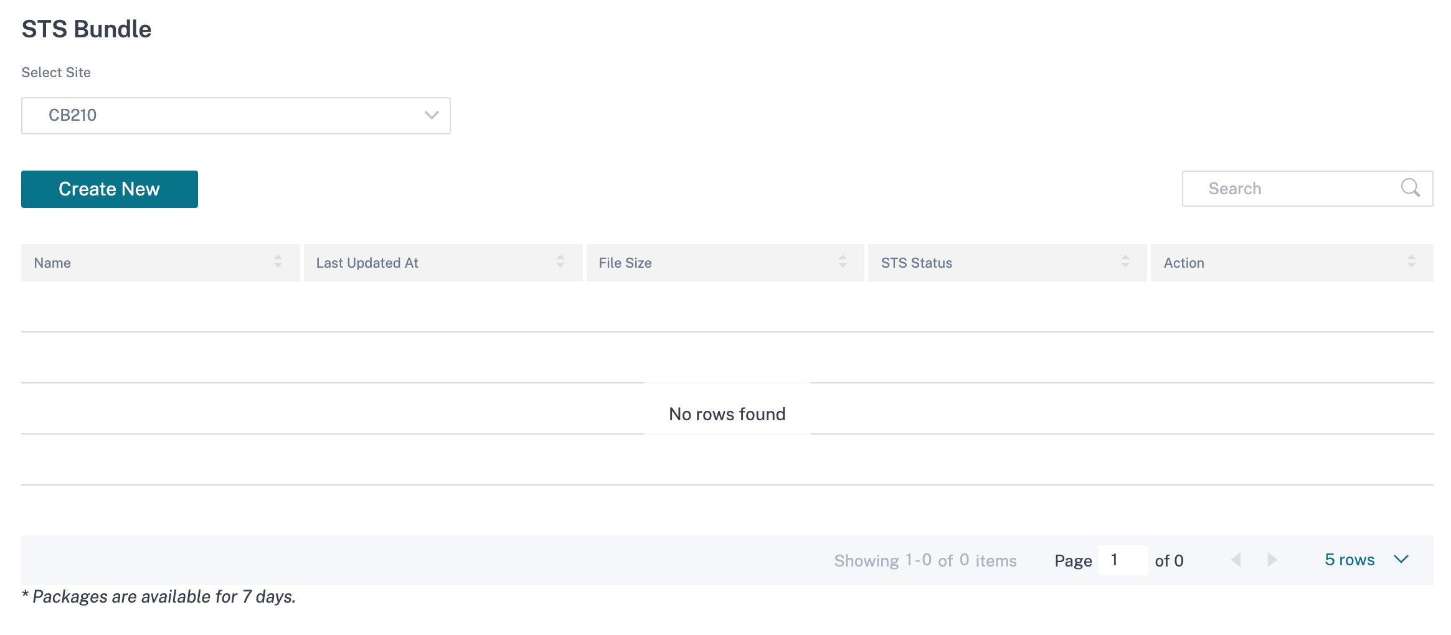Image resolution: width=1451 pixels, height=635 pixels.
Task: Sort by Action column arrows
Action: pos(1411,262)
